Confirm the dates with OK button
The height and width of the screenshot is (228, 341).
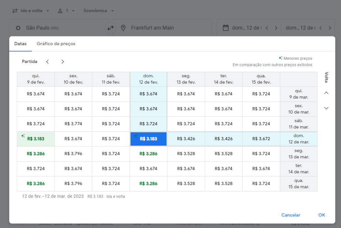(x=322, y=215)
